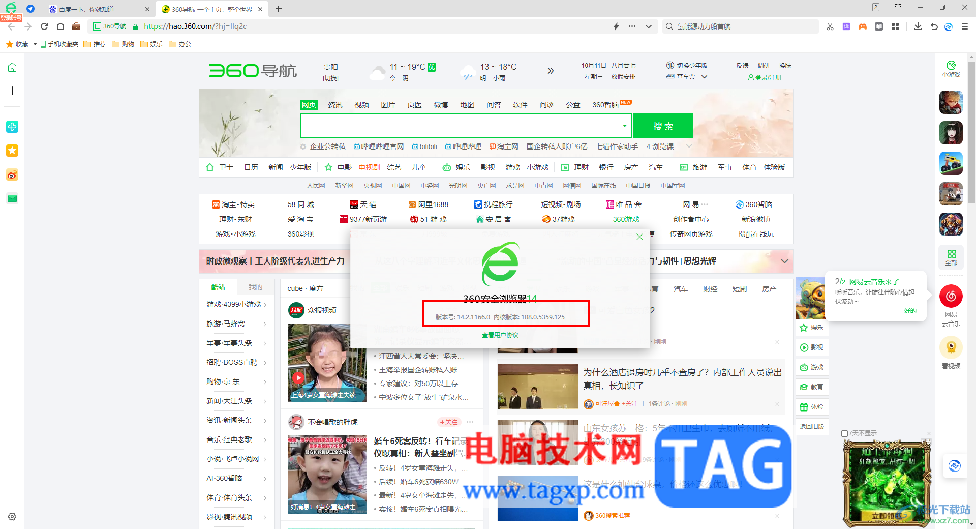Screen dimensions: 976x529
Task: Open the extensions grid icon
Action: point(895,26)
